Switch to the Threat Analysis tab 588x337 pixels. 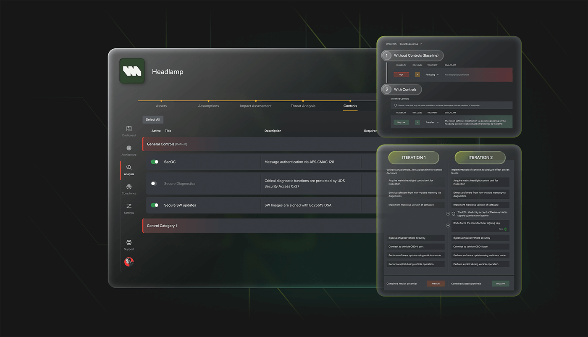(303, 106)
